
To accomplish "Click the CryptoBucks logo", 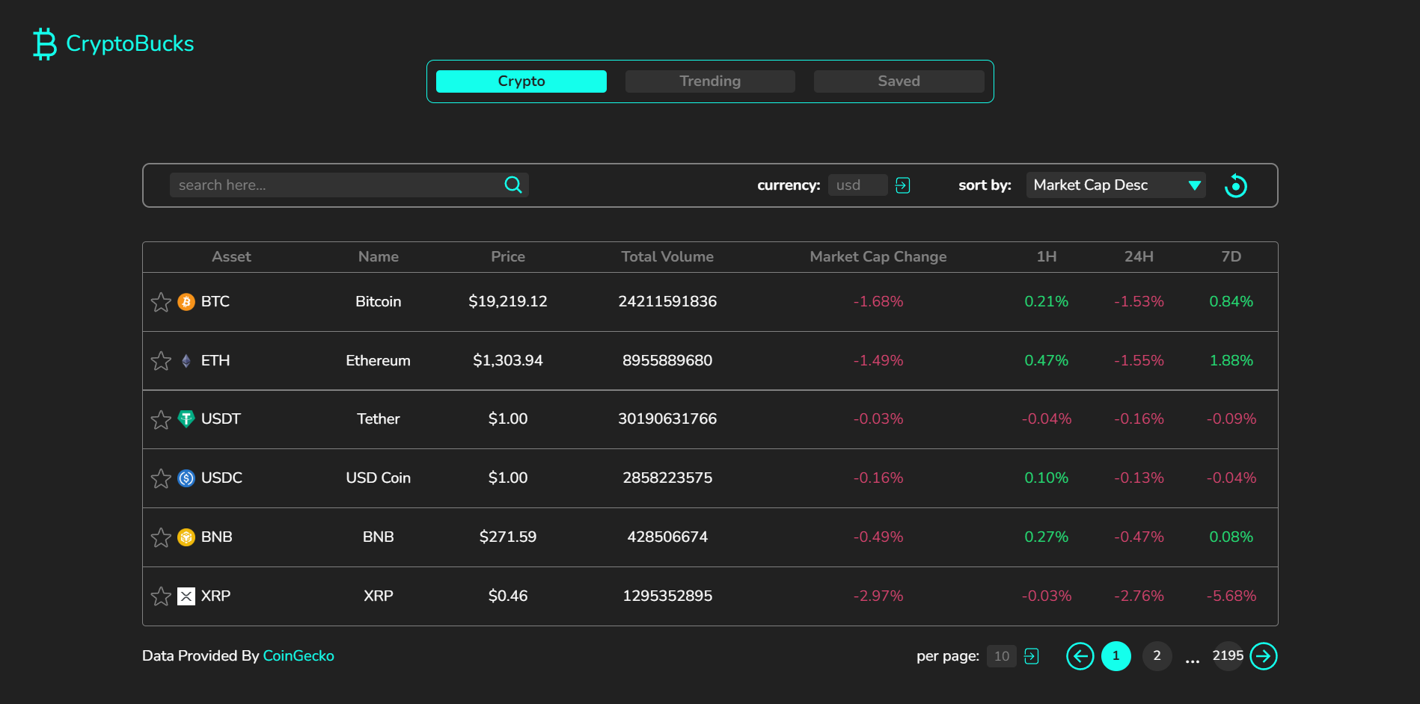I will pyautogui.click(x=114, y=43).
